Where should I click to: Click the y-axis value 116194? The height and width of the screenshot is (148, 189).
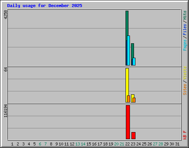coord(6,111)
